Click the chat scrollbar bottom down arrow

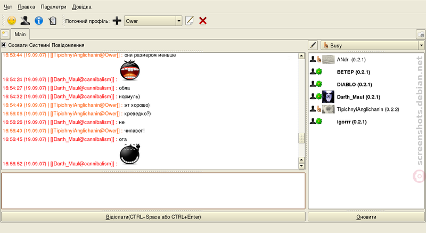tap(301, 166)
